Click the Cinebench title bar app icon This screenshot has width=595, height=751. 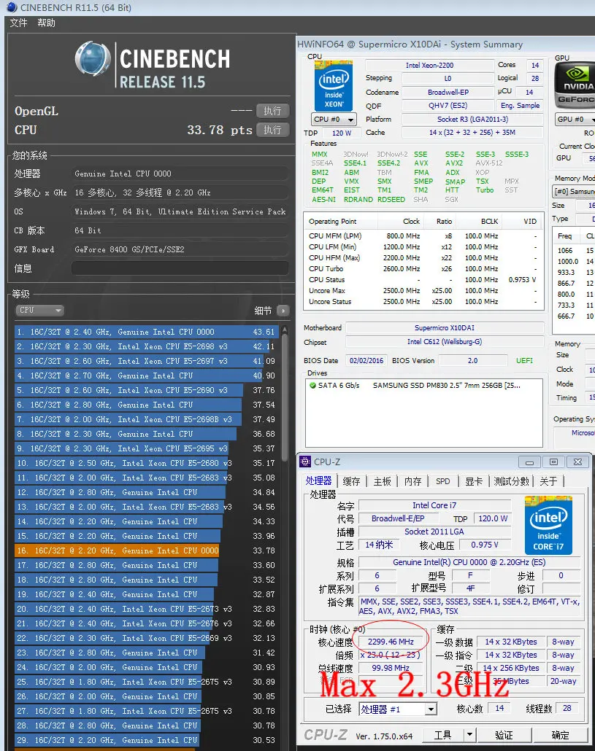tap(12, 7)
